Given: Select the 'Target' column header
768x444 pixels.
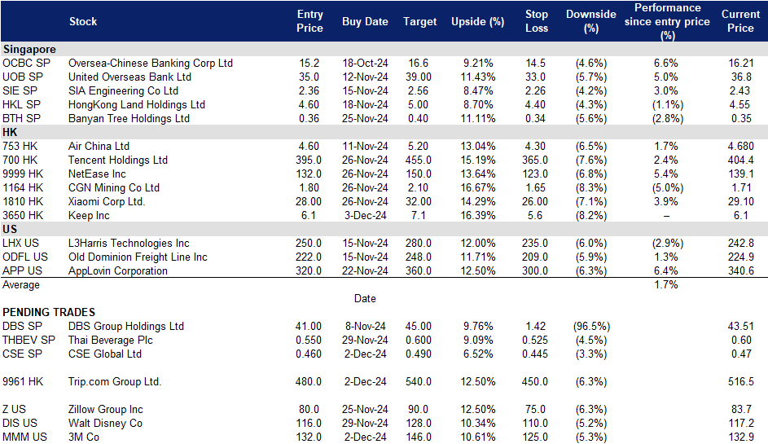Looking at the screenshot, I should click(419, 21).
